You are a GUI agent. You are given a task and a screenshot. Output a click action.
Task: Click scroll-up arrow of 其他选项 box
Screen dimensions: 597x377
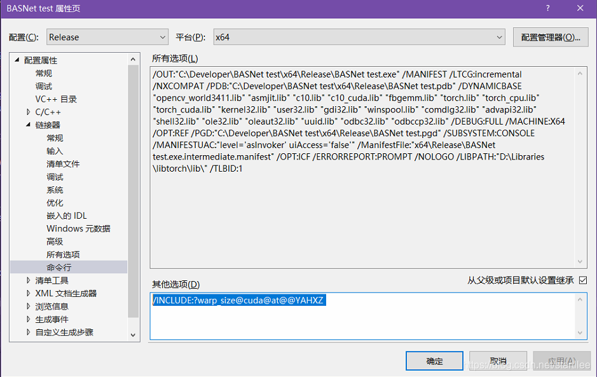(580, 299)
